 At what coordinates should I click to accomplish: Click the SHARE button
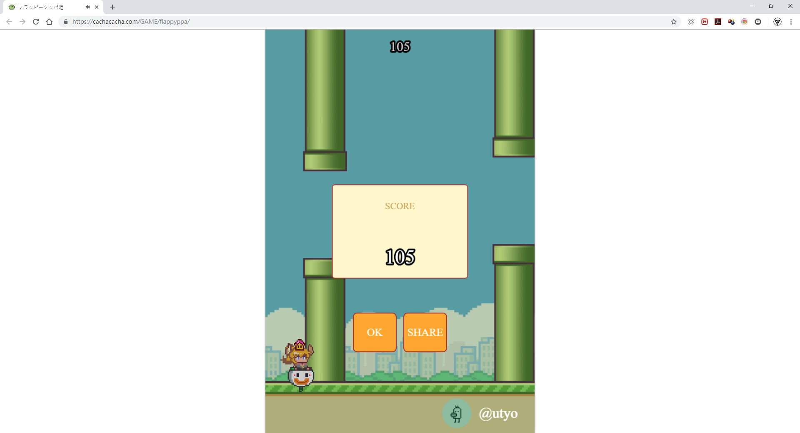[425, 332]
